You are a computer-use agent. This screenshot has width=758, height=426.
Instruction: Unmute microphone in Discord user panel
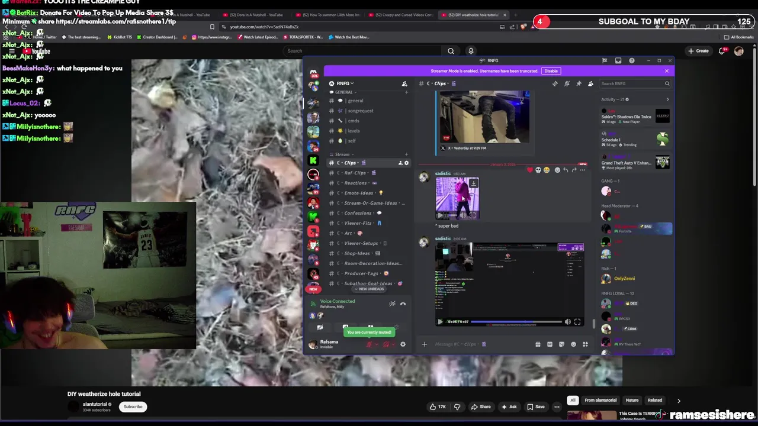click(x=369, y=344)
